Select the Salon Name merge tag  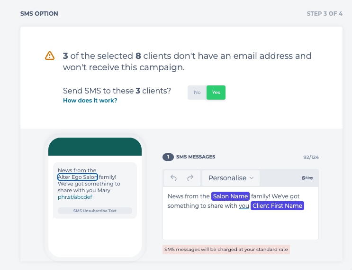pos(230,196)
